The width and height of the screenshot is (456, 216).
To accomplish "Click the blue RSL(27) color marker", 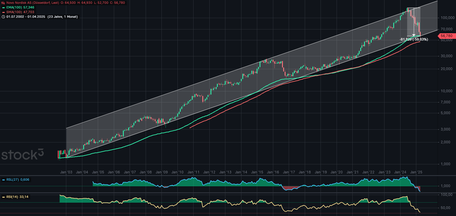I will [x=3, y=180].
